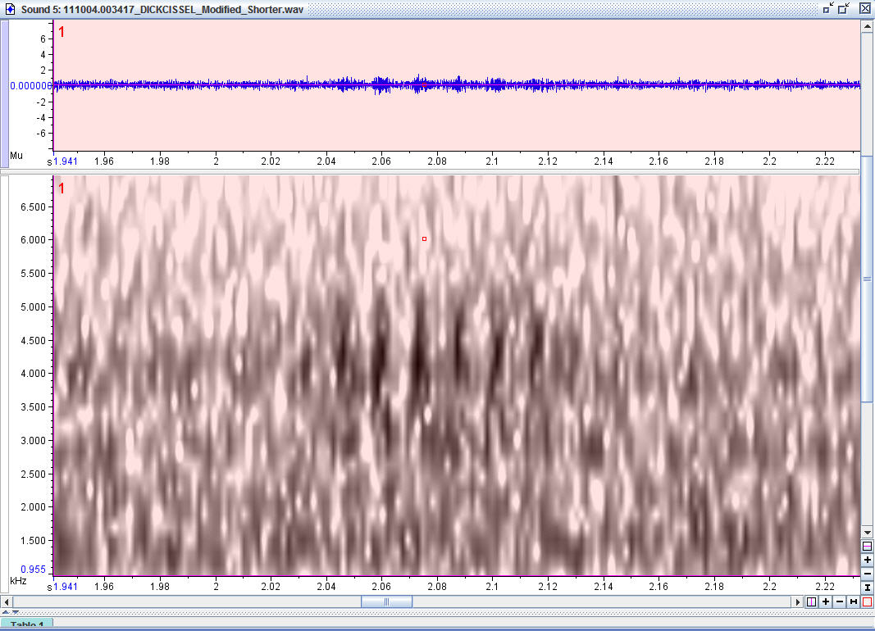Click the horizontal scrollbar thumb
Screen dimensions: 875x631
[x=386, y=601]
